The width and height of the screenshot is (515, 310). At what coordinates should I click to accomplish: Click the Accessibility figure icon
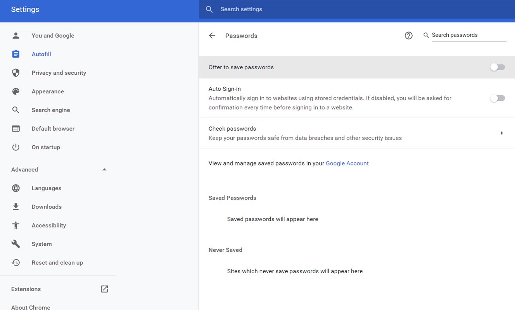click(16, 226)
